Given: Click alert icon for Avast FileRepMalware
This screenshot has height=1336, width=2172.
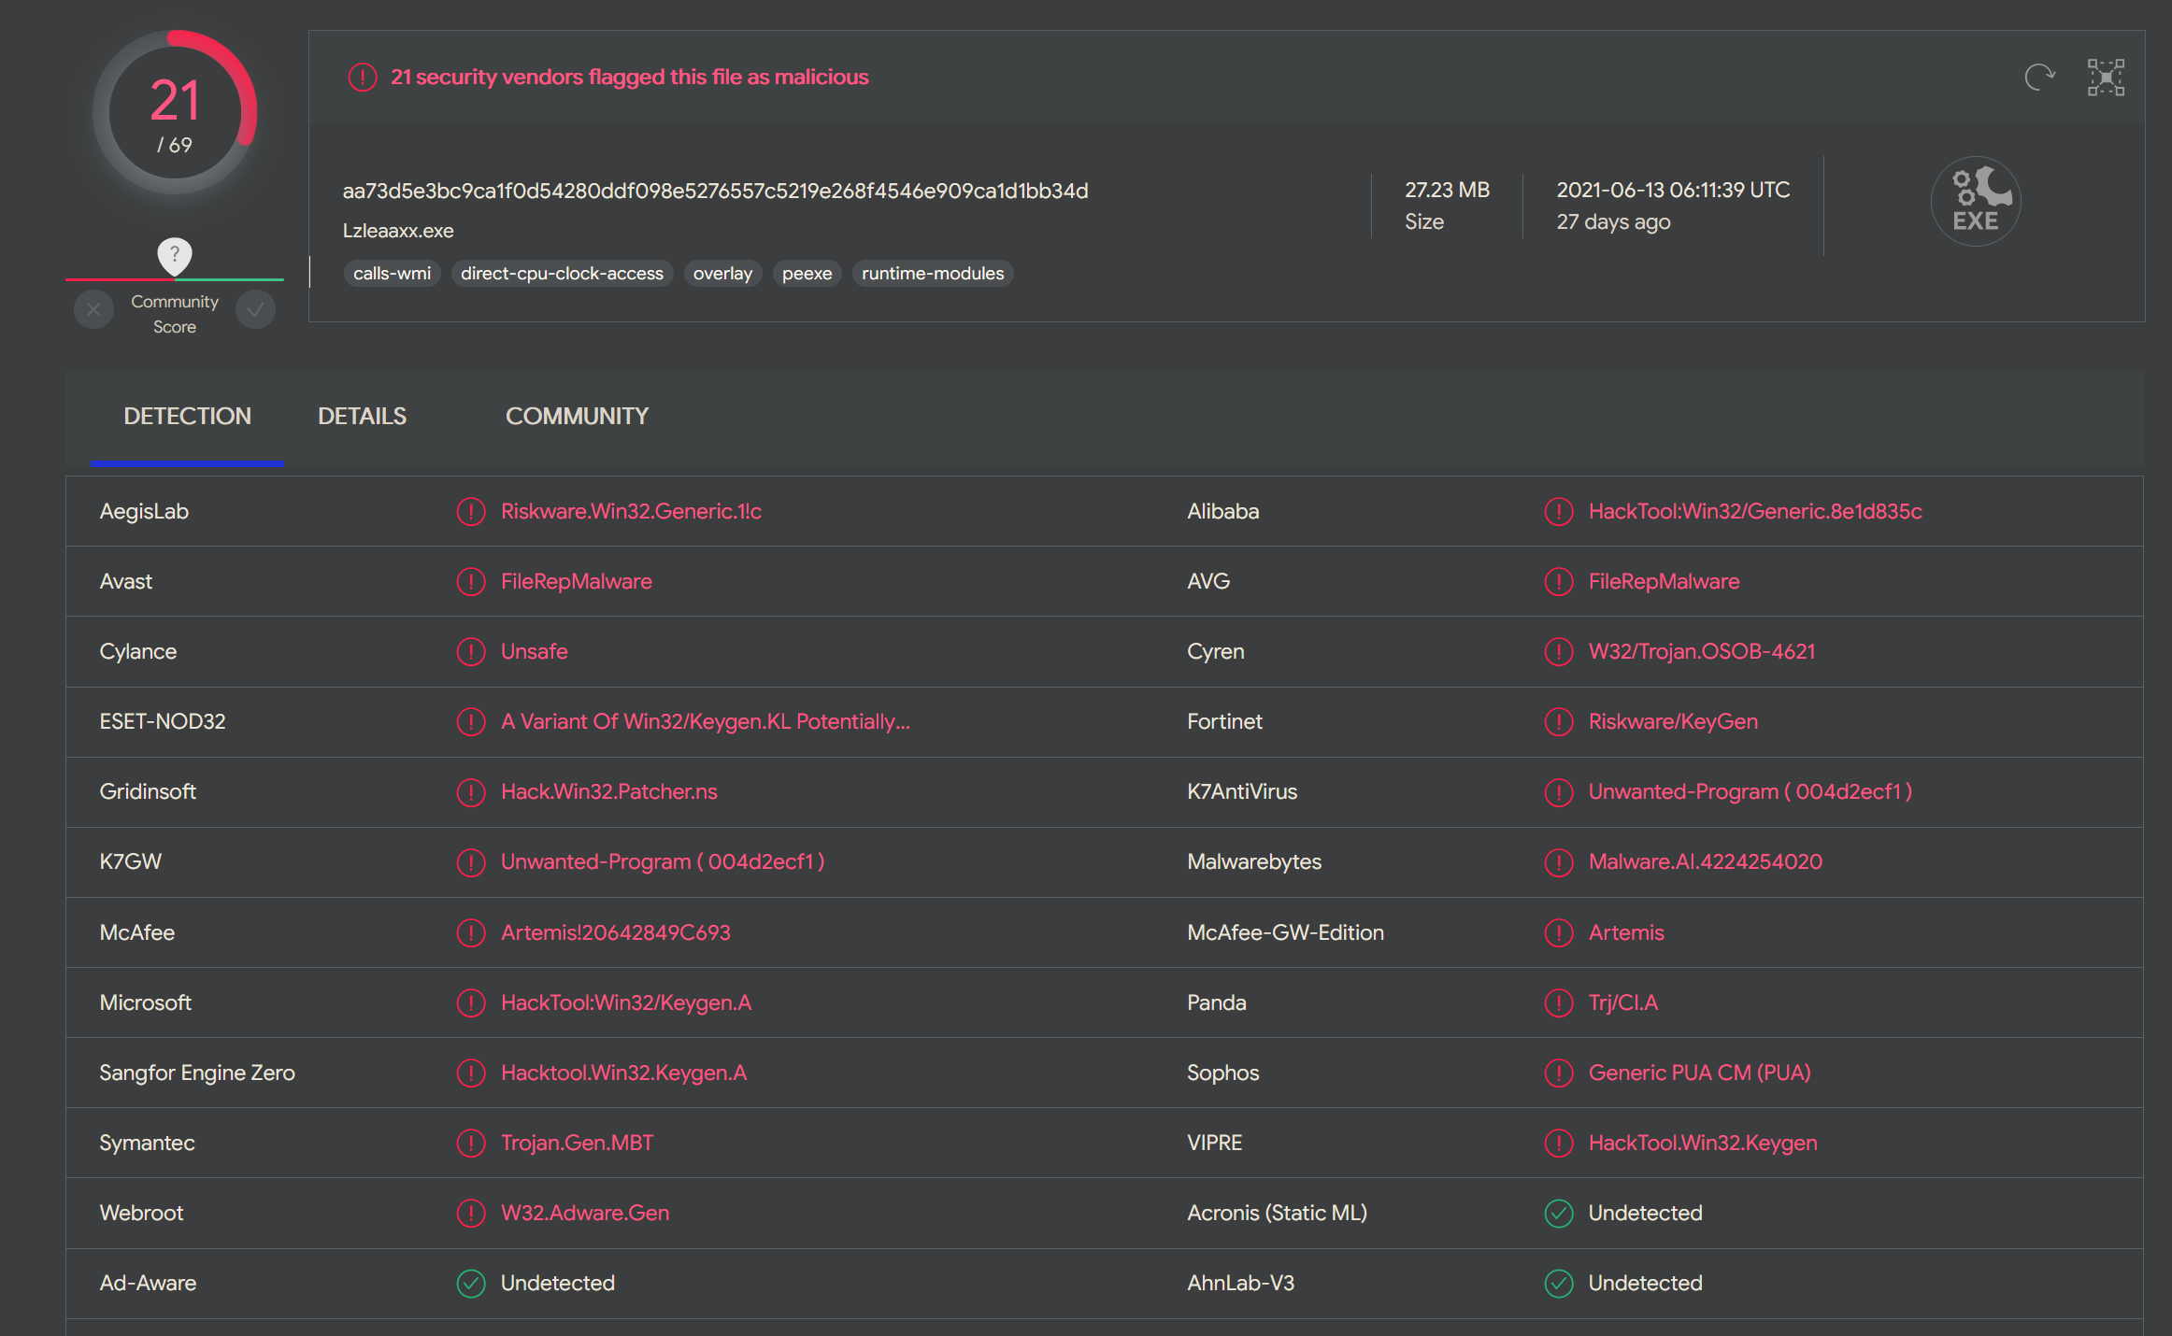Looking at the screenshot, I should tap(471, 581).
